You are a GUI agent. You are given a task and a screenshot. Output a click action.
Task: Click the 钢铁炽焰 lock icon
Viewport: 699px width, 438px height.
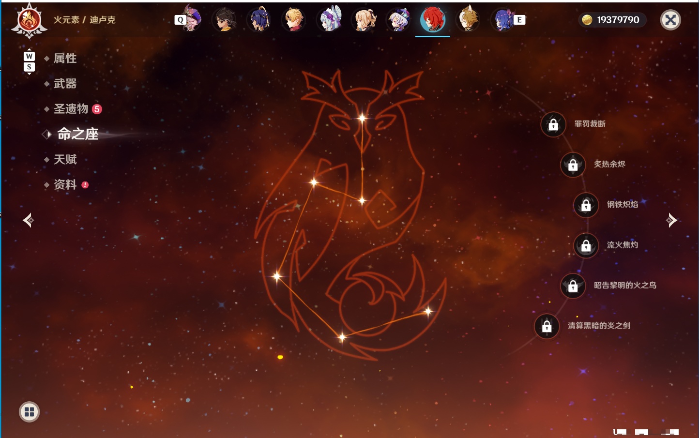pos(586,205)
